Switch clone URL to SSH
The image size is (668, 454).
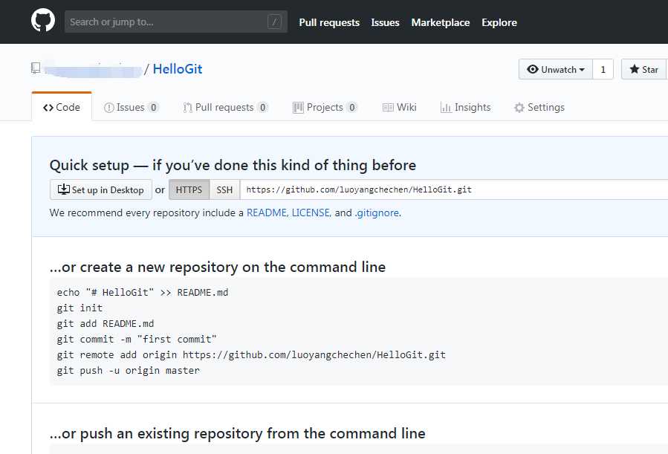[224, 189]
